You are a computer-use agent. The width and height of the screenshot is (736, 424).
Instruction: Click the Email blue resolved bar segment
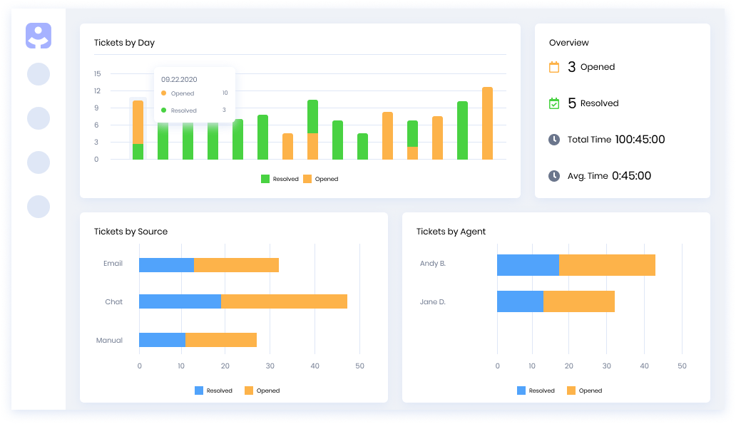click(x=166, y=265)
